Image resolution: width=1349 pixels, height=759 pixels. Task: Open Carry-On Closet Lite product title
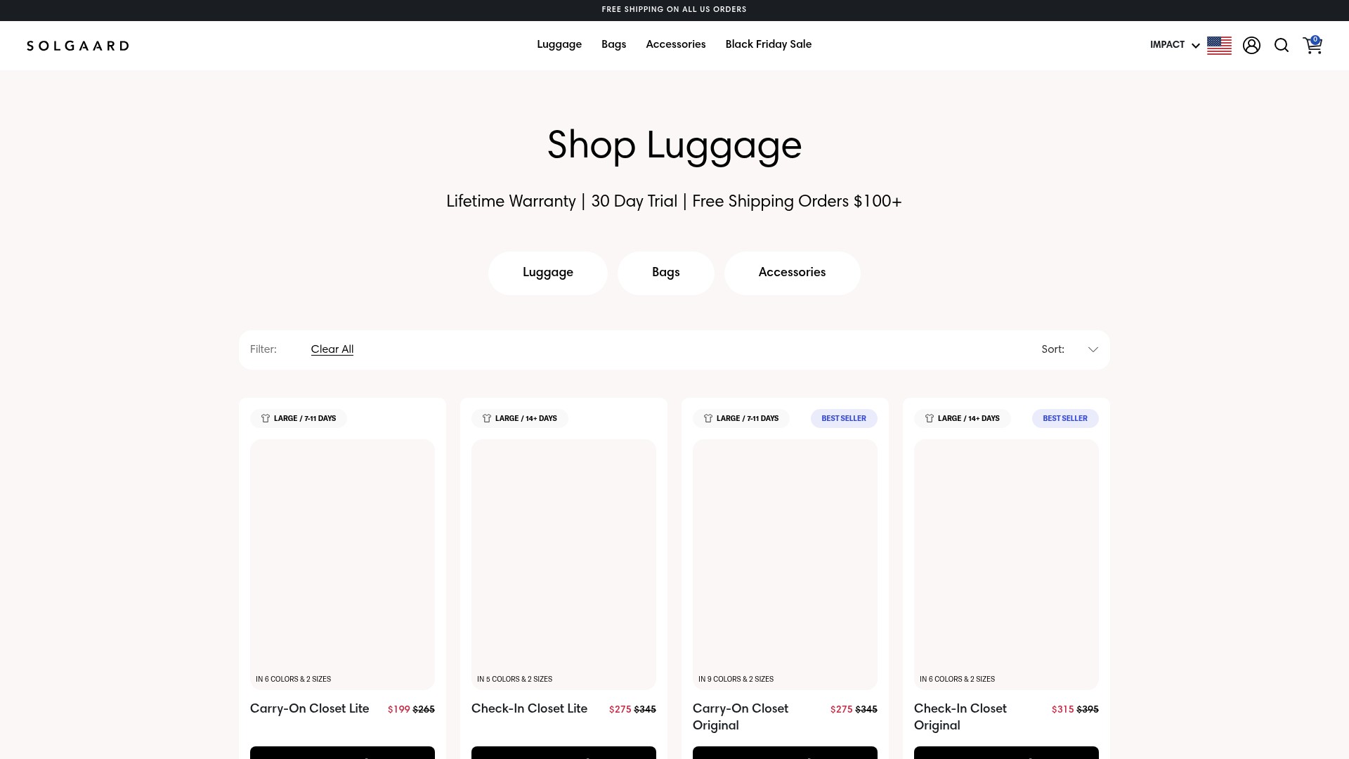(310, 708)
